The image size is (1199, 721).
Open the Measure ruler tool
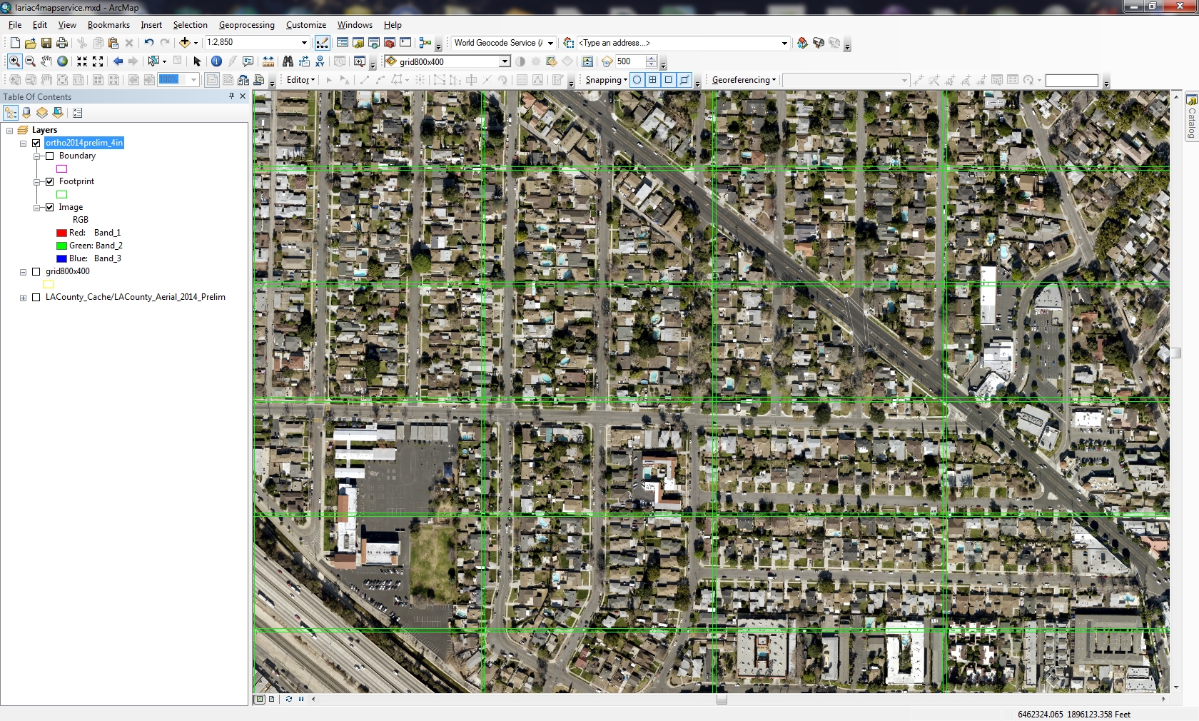coord(268,61)
